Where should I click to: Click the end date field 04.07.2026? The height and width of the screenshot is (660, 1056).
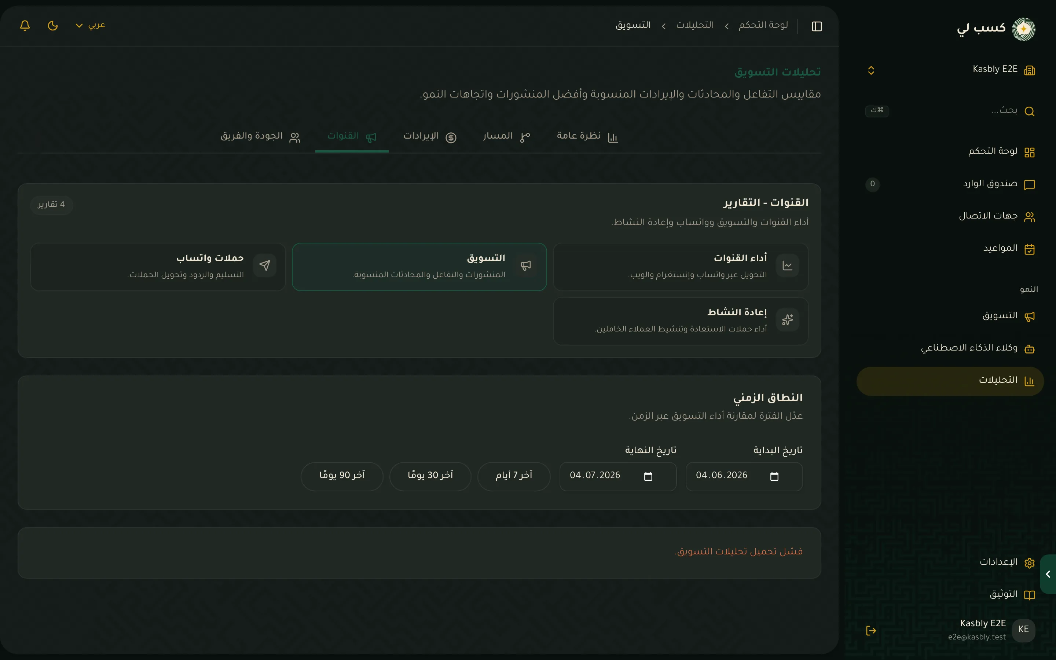[618, 476]
